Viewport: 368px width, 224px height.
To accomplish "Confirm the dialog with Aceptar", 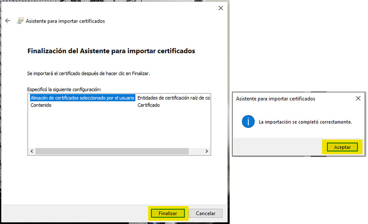I will pyautogui.click(x=342, y=147).
